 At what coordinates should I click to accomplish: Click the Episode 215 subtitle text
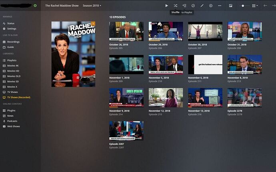point(155,114)
